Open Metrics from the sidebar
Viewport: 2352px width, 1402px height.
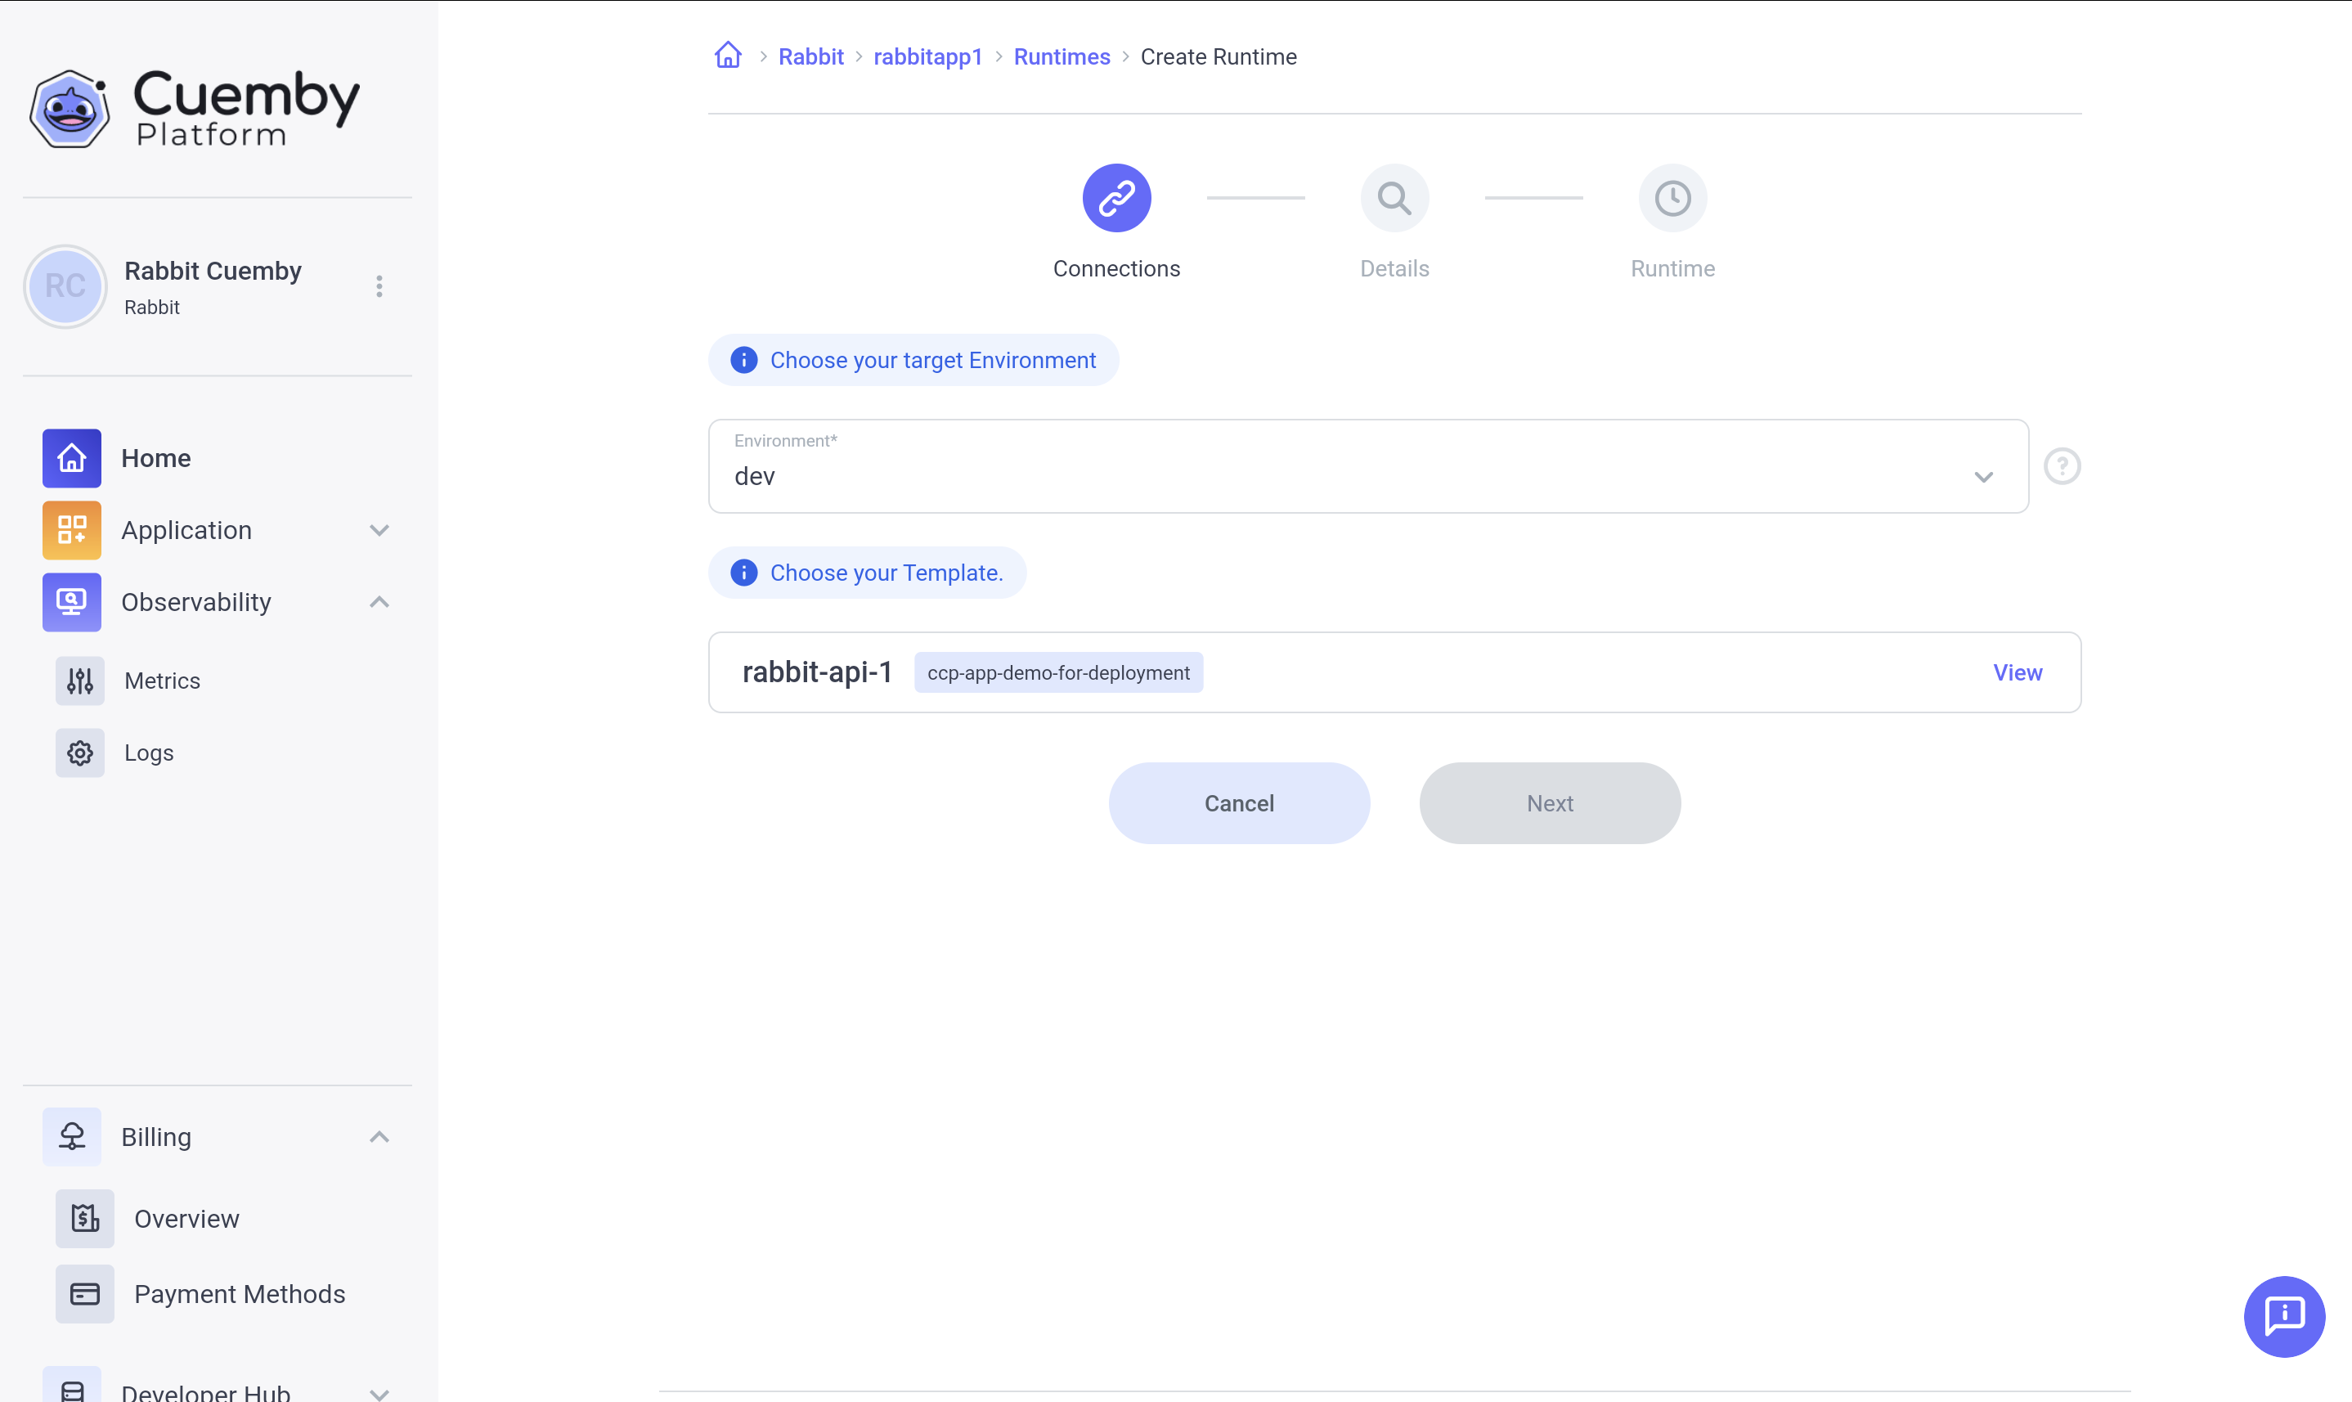(x=162, y=681)
